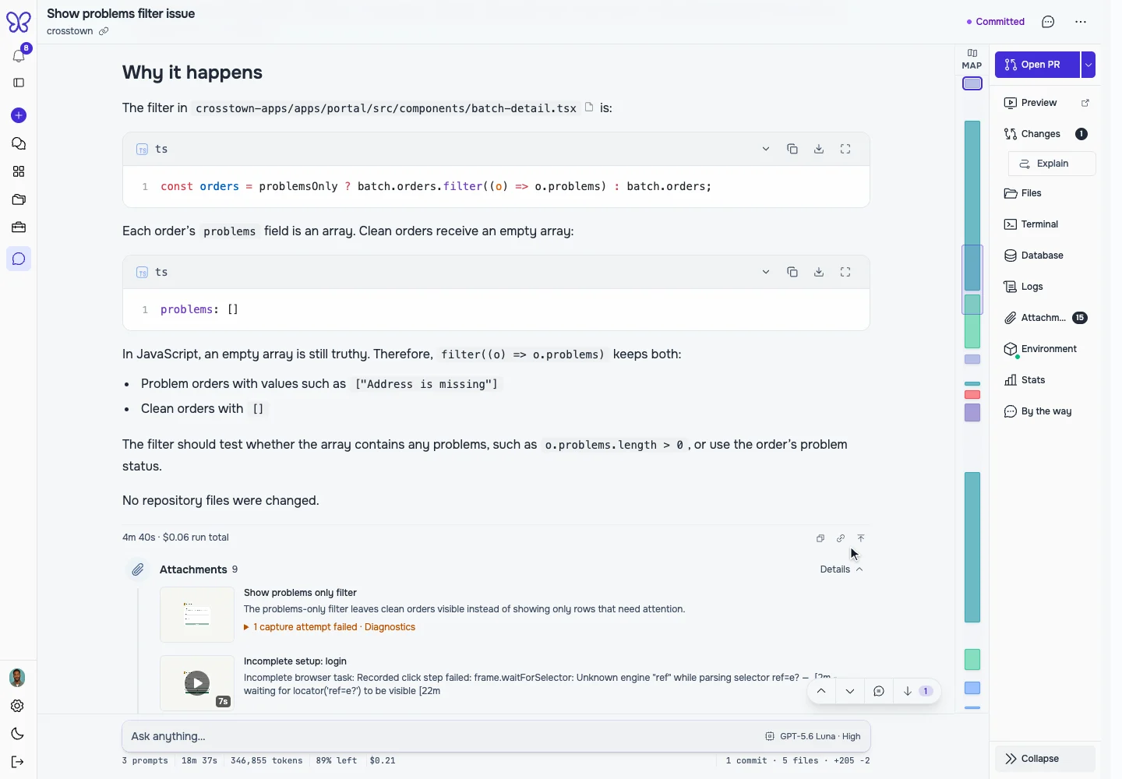Download the first ts code block
The image size is (1122, 779).
819,149
